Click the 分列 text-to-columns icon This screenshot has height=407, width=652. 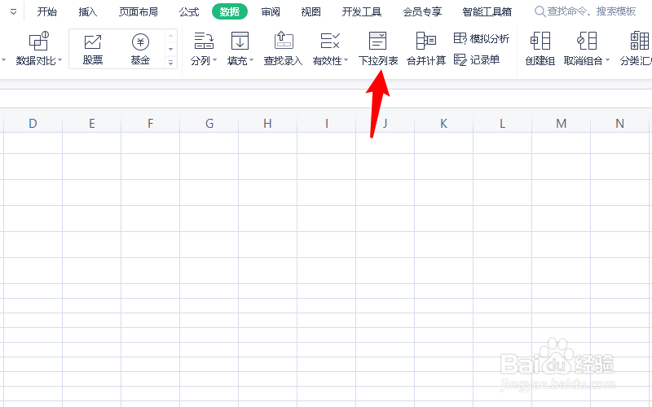[204, 42]
